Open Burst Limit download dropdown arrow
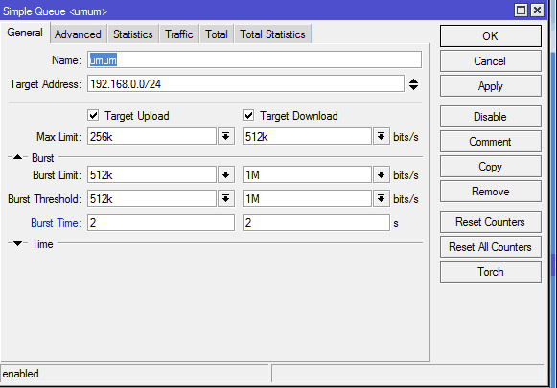Viewport: 557px width, 388px height. (382, 175)
